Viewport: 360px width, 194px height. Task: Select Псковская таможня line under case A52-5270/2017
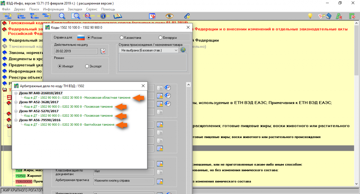coord(68,115)
